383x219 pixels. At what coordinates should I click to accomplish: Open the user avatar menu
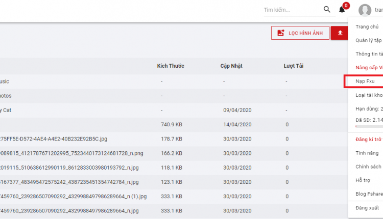point(365,10)
